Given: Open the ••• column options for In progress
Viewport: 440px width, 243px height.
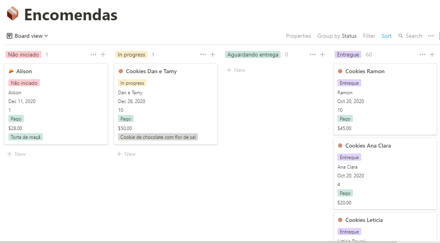Looking at the screenshot, I should tap(203, 54).
